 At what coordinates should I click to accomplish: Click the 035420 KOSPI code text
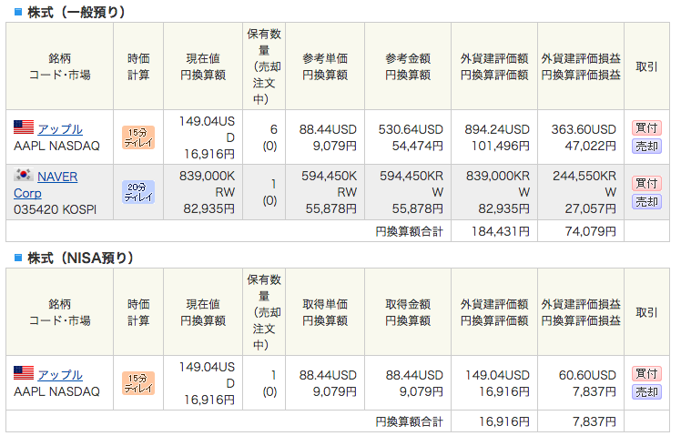click(56, 209)
